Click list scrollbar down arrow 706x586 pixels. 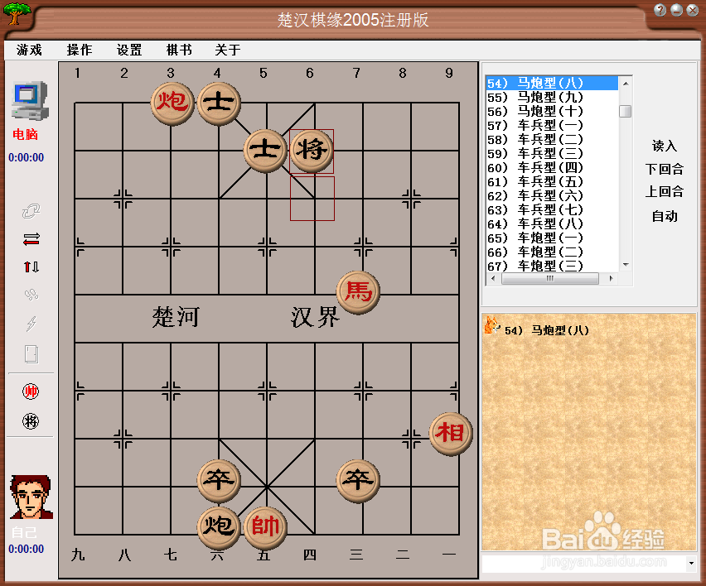pos(626,265)
